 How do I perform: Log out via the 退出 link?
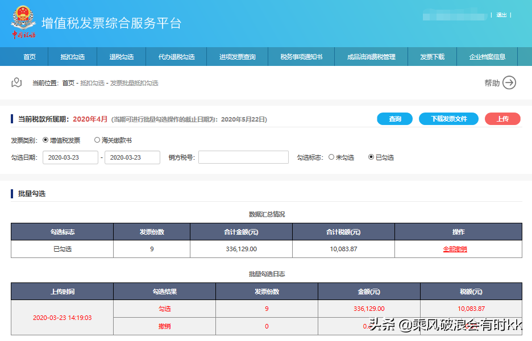(501, 15)
